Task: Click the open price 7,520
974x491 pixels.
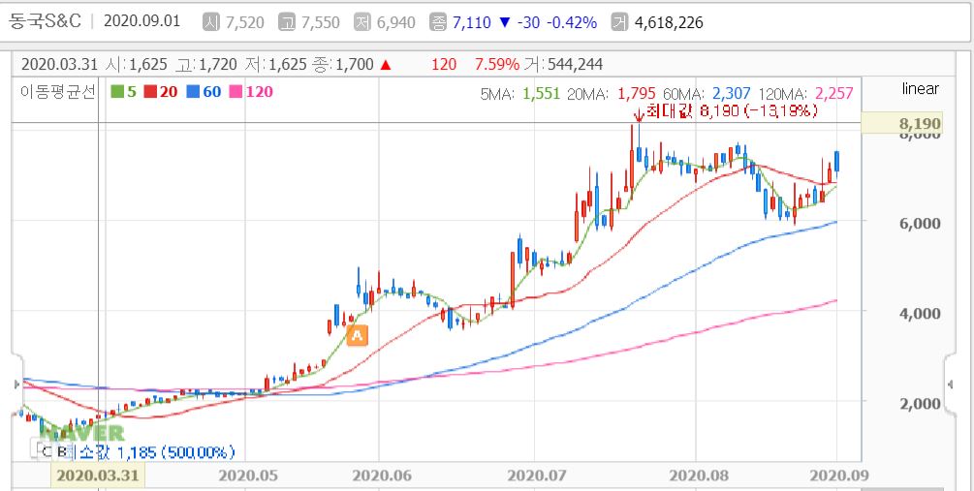Action: click(x=245, y=23)
